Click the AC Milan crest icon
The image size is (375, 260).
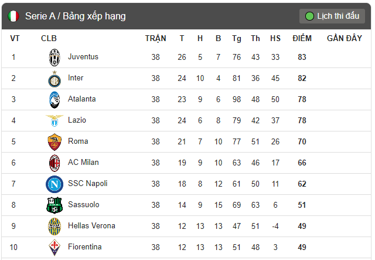tap(54, 163)
